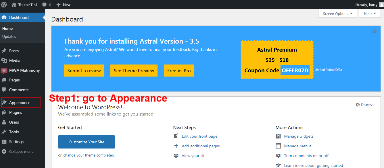
Task: Expand the Screen Options dropdown
Action: 338,13
